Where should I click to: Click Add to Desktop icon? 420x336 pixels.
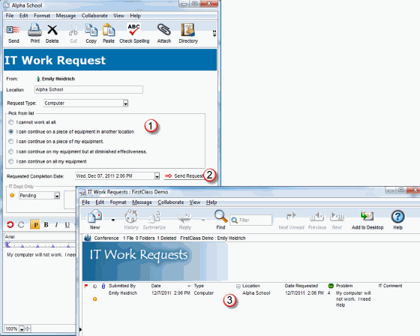[x=367, y=216]
